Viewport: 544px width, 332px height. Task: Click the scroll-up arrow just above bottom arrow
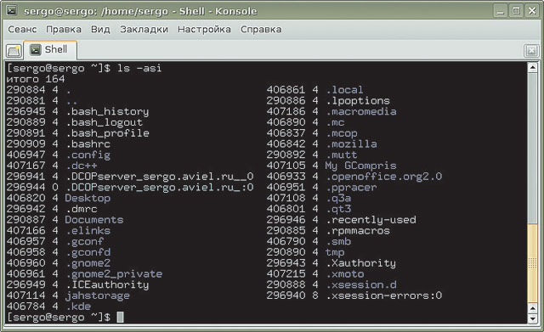[532, 308]
